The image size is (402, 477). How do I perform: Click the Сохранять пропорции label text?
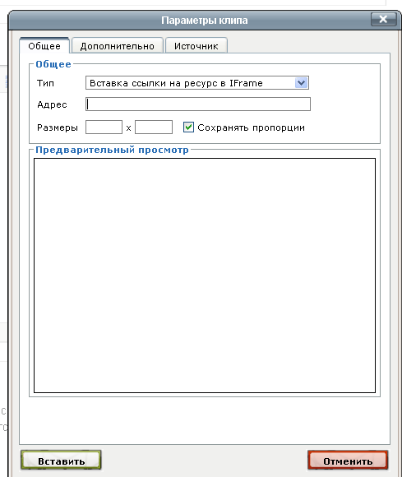click(x=251, y=127)
